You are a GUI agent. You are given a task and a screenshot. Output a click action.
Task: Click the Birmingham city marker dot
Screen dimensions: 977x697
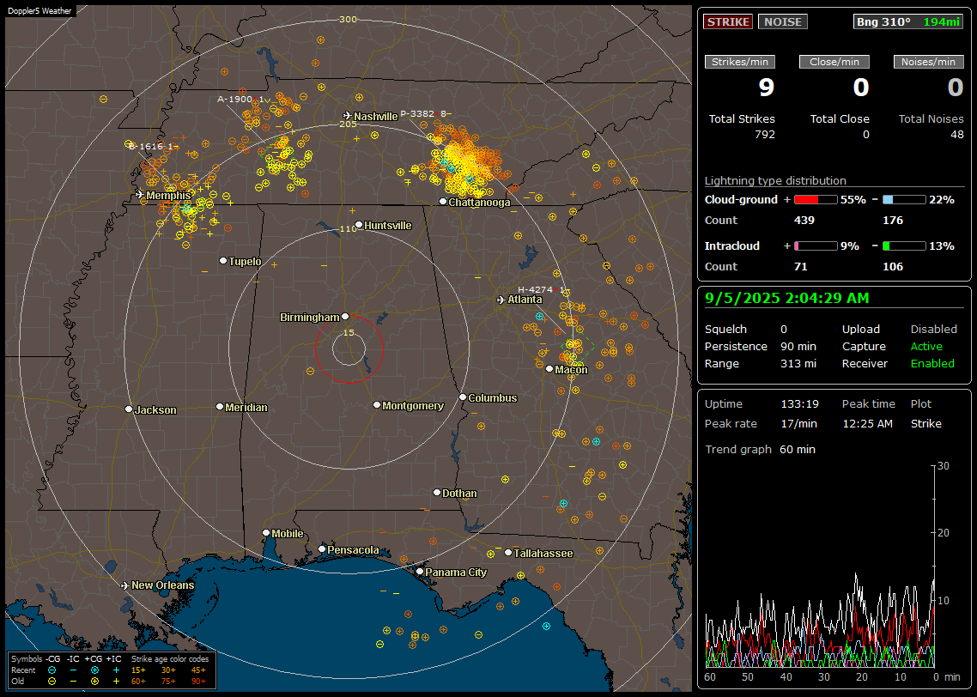point(345,317)
